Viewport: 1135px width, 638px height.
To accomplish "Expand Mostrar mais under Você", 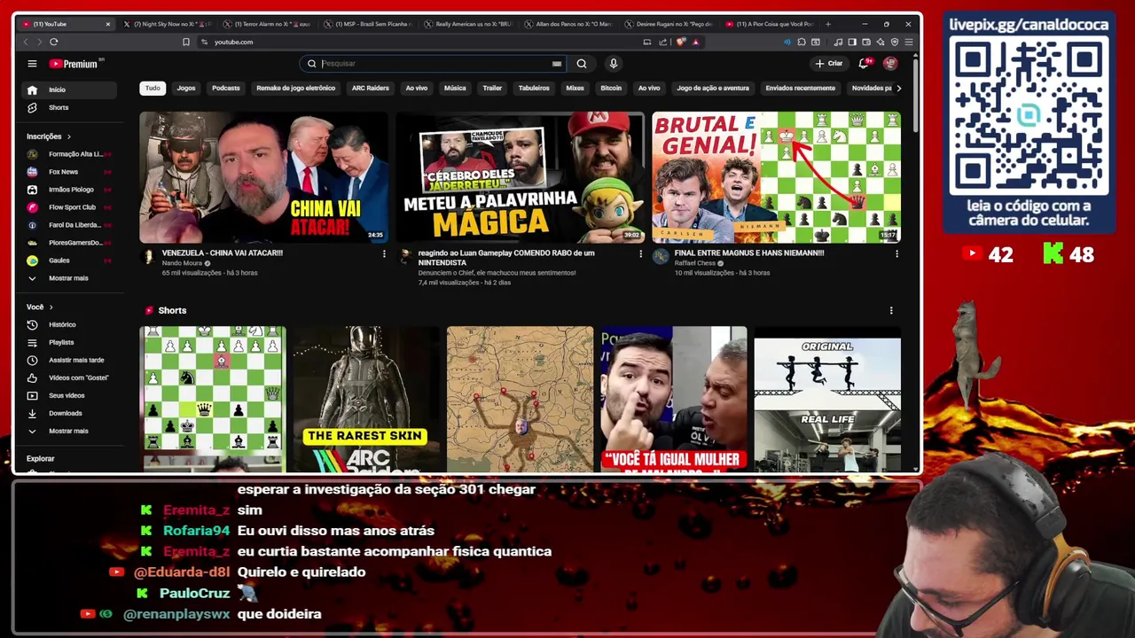I will (68, 431).
